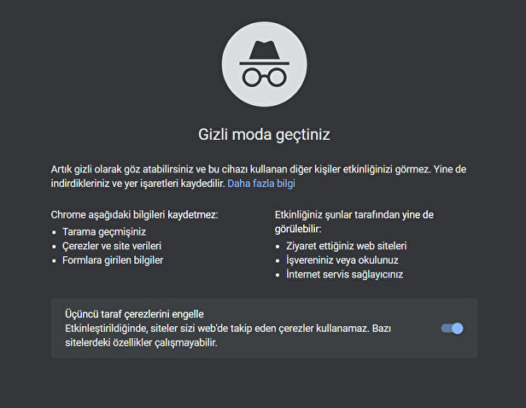Viewport: 526px width, 408px height.
Task: Click the incognito hat-and-glasses logo
Action: point(264,64)
